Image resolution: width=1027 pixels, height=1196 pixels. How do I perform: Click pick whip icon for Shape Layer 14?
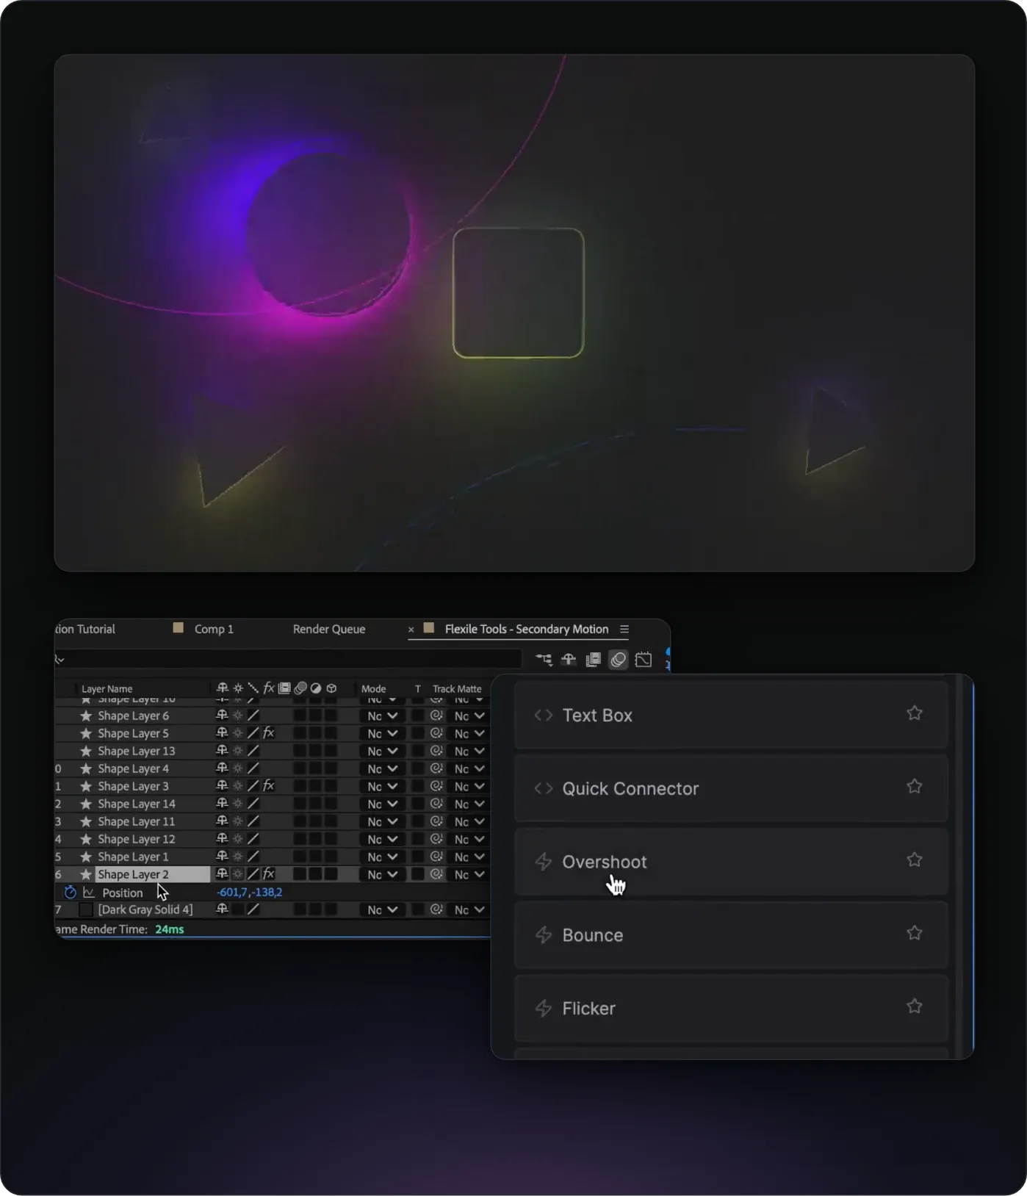[436, 804]
